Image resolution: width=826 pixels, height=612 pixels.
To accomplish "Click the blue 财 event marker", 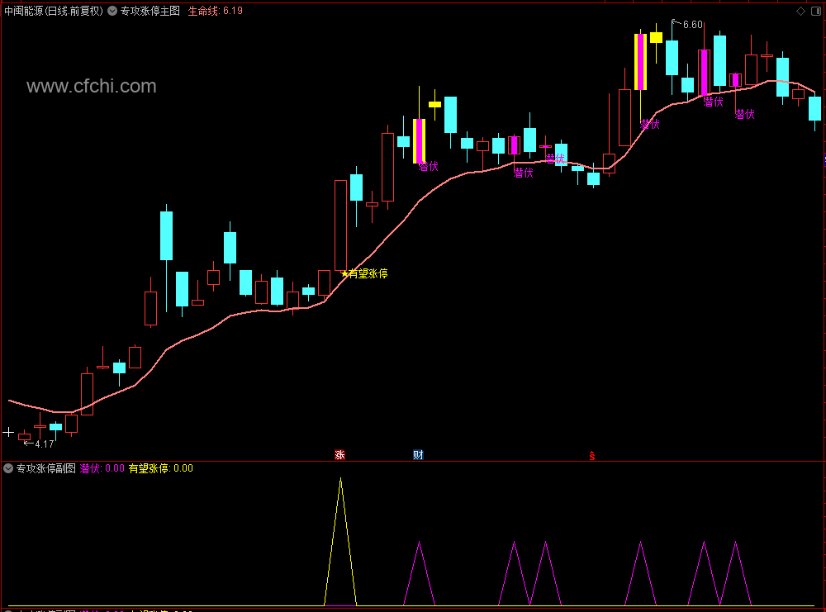I will pyautogui.click(x=418, y=454).
